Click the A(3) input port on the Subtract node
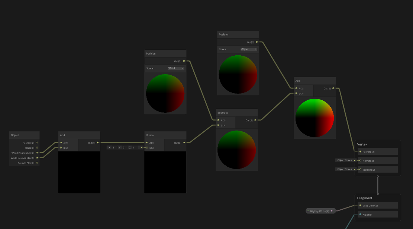Viewport: 413px width, 229px height. coord(219,120)
